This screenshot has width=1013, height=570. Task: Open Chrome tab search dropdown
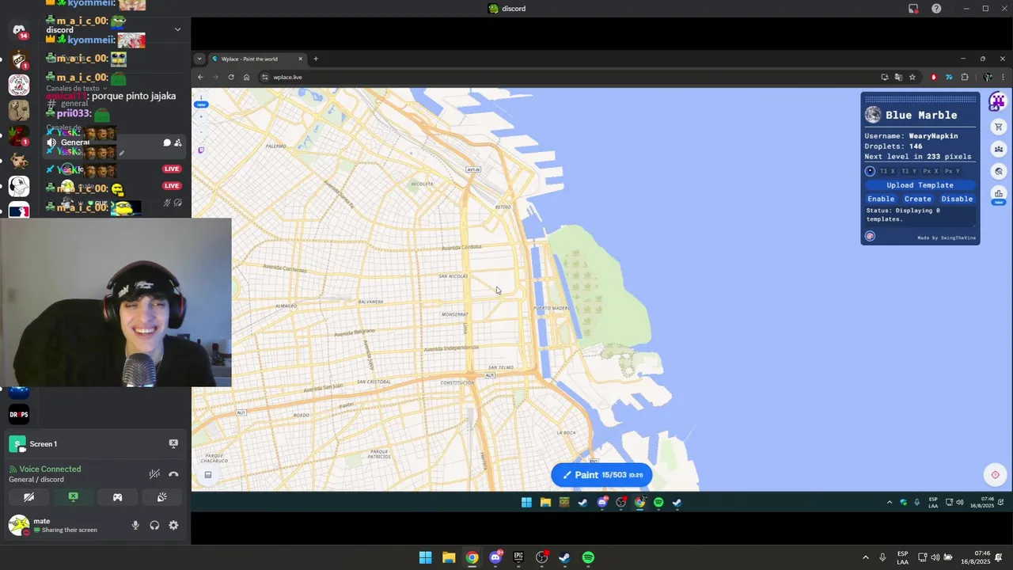point(199,59)
